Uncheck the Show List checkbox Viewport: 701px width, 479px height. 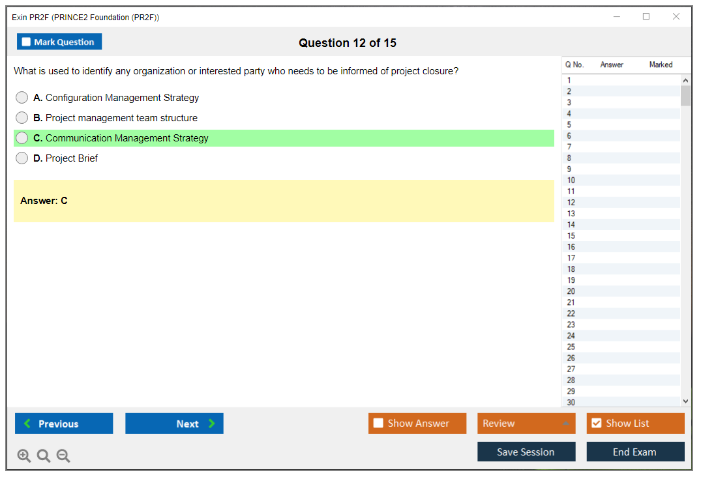(x=597, y=424)
